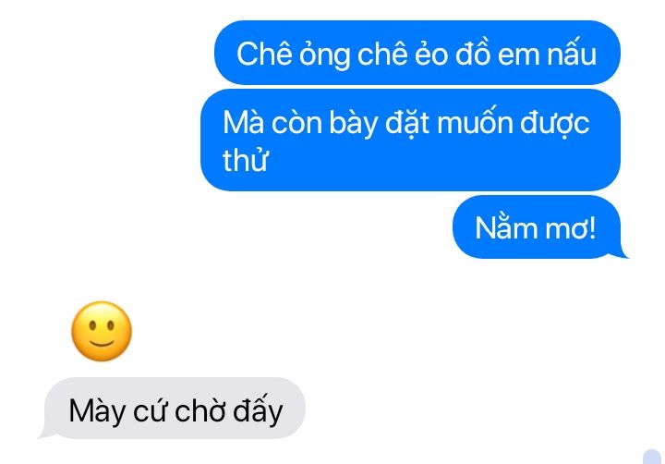The height and width of the screenshot is (464, 665).
Task: Click the word 'Mày' in the received message
Action: coord(97,411)
